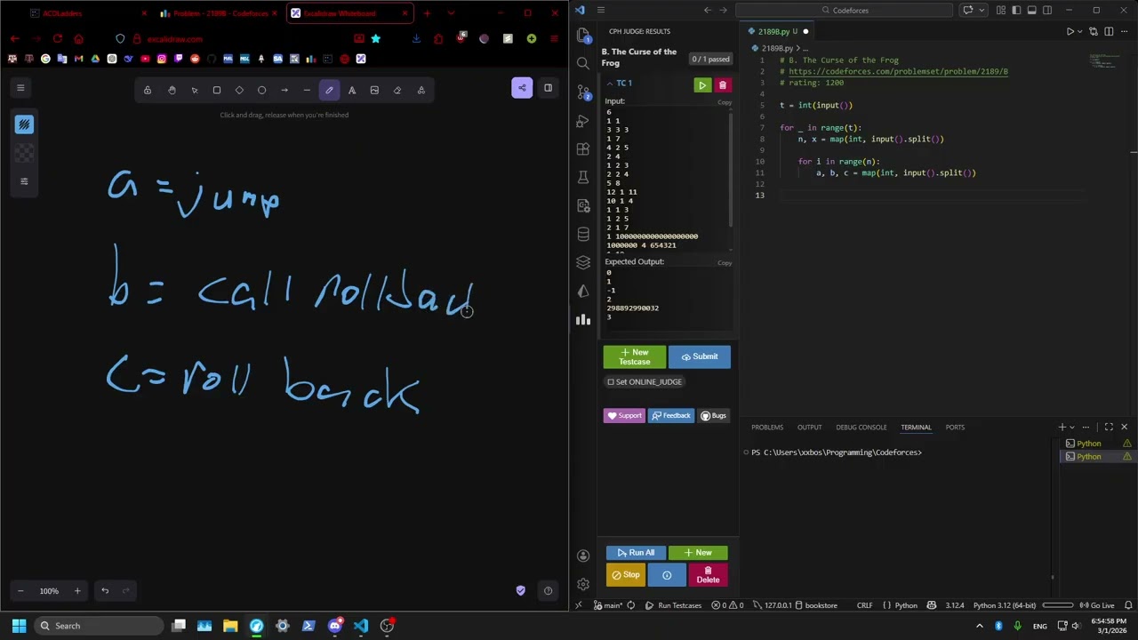The width and height of the screenshot is (1138, 640).
Task: Select the Eraser tool in Excalidraw
Action: click(x=397, y=90)
